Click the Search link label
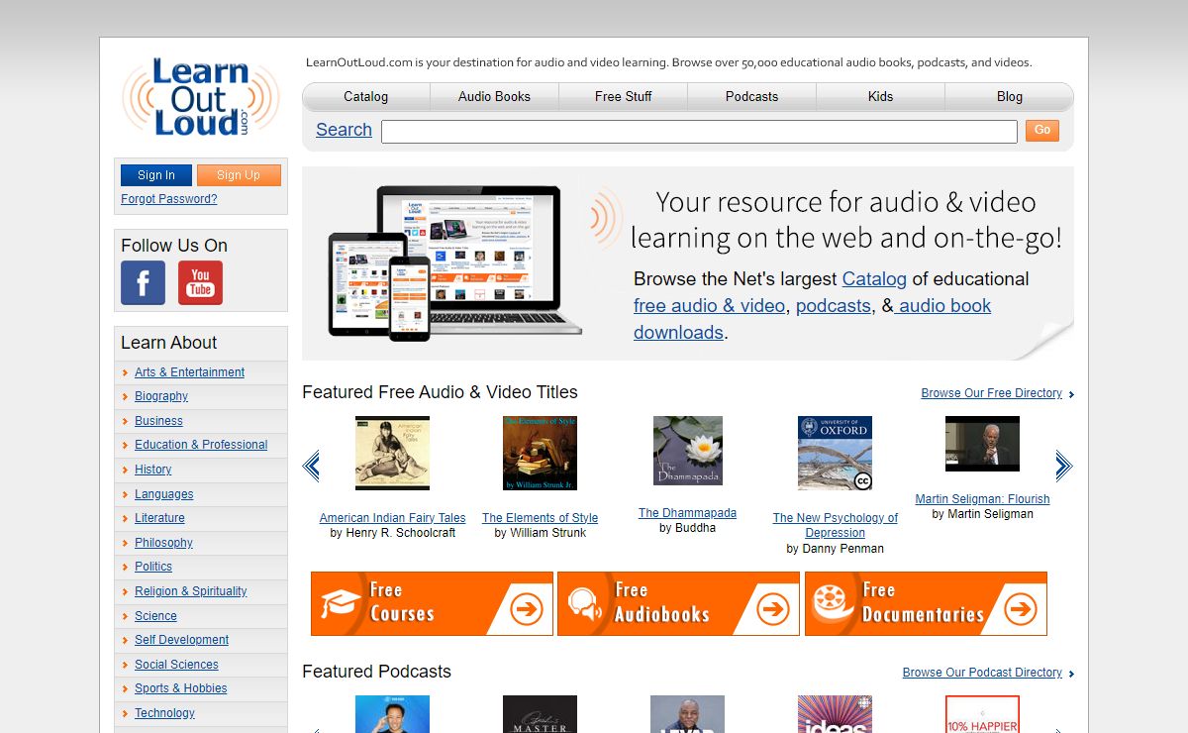The image size is (1188, 733). [x=344, y=130]
